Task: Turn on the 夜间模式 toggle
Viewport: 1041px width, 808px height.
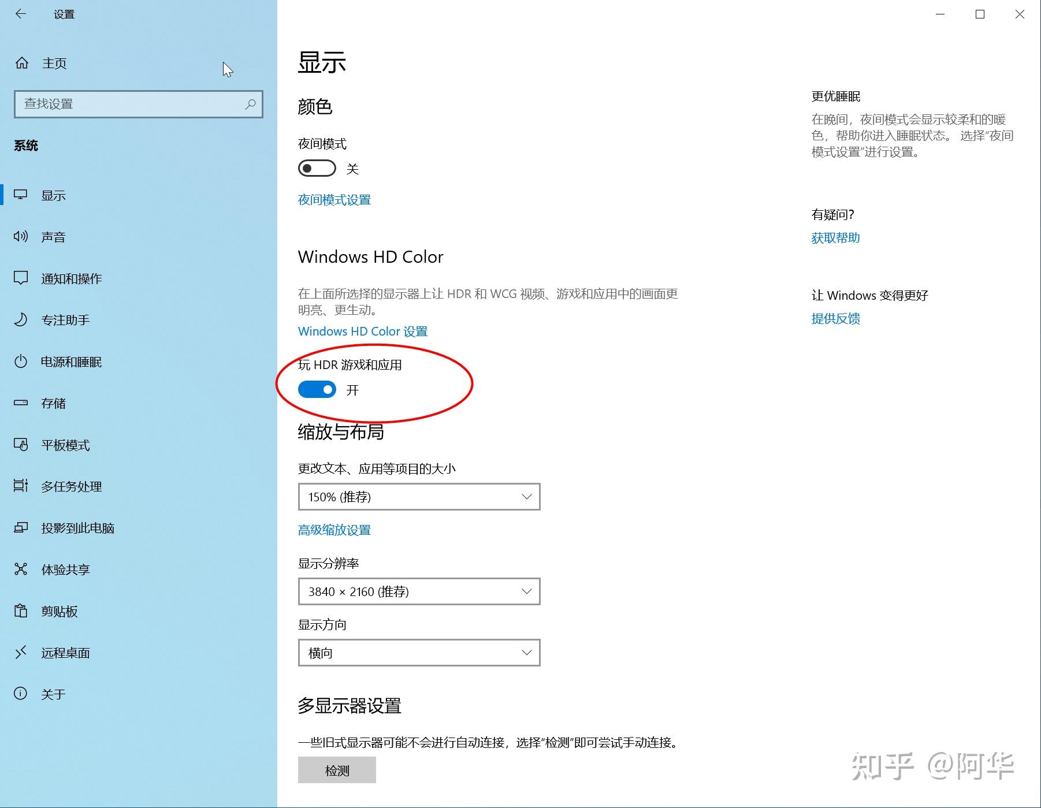Action: pyautogui.click(x=317, y=169)
